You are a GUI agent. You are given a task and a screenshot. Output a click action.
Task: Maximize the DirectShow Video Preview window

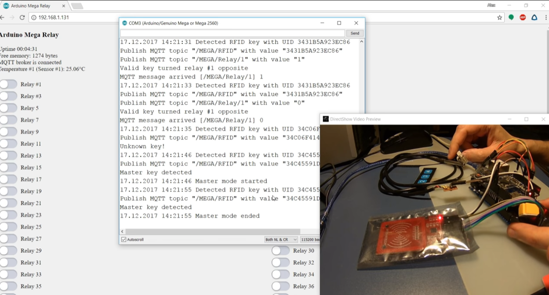(526, 119)
